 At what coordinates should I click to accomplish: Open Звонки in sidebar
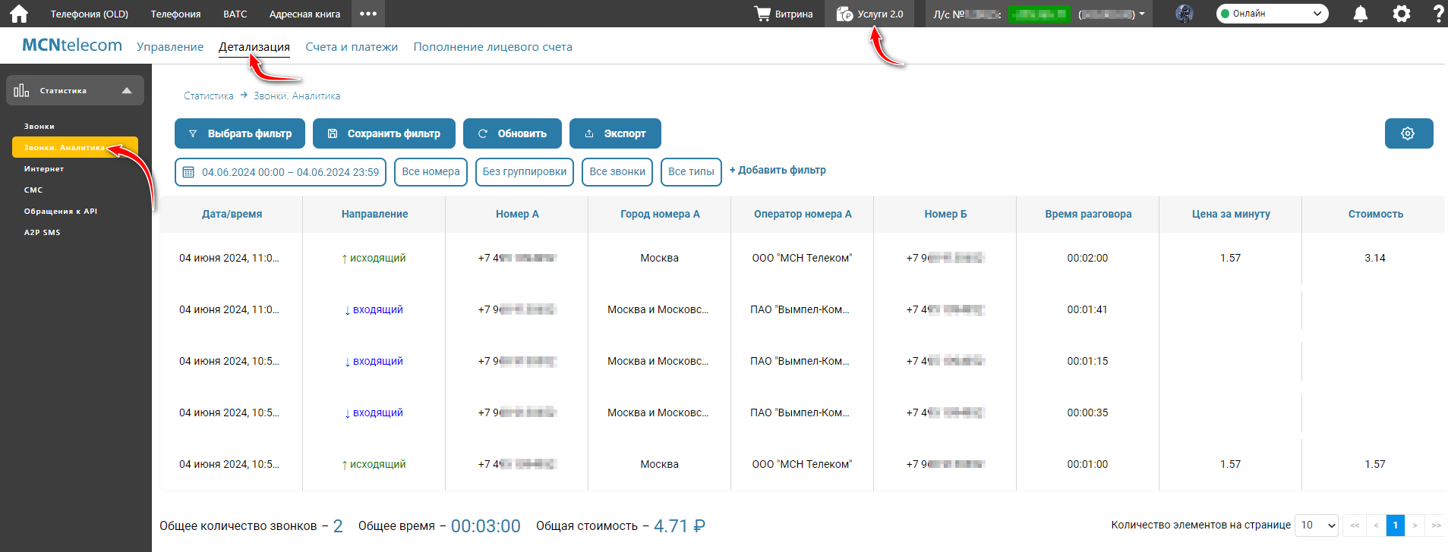coord(39,127)
